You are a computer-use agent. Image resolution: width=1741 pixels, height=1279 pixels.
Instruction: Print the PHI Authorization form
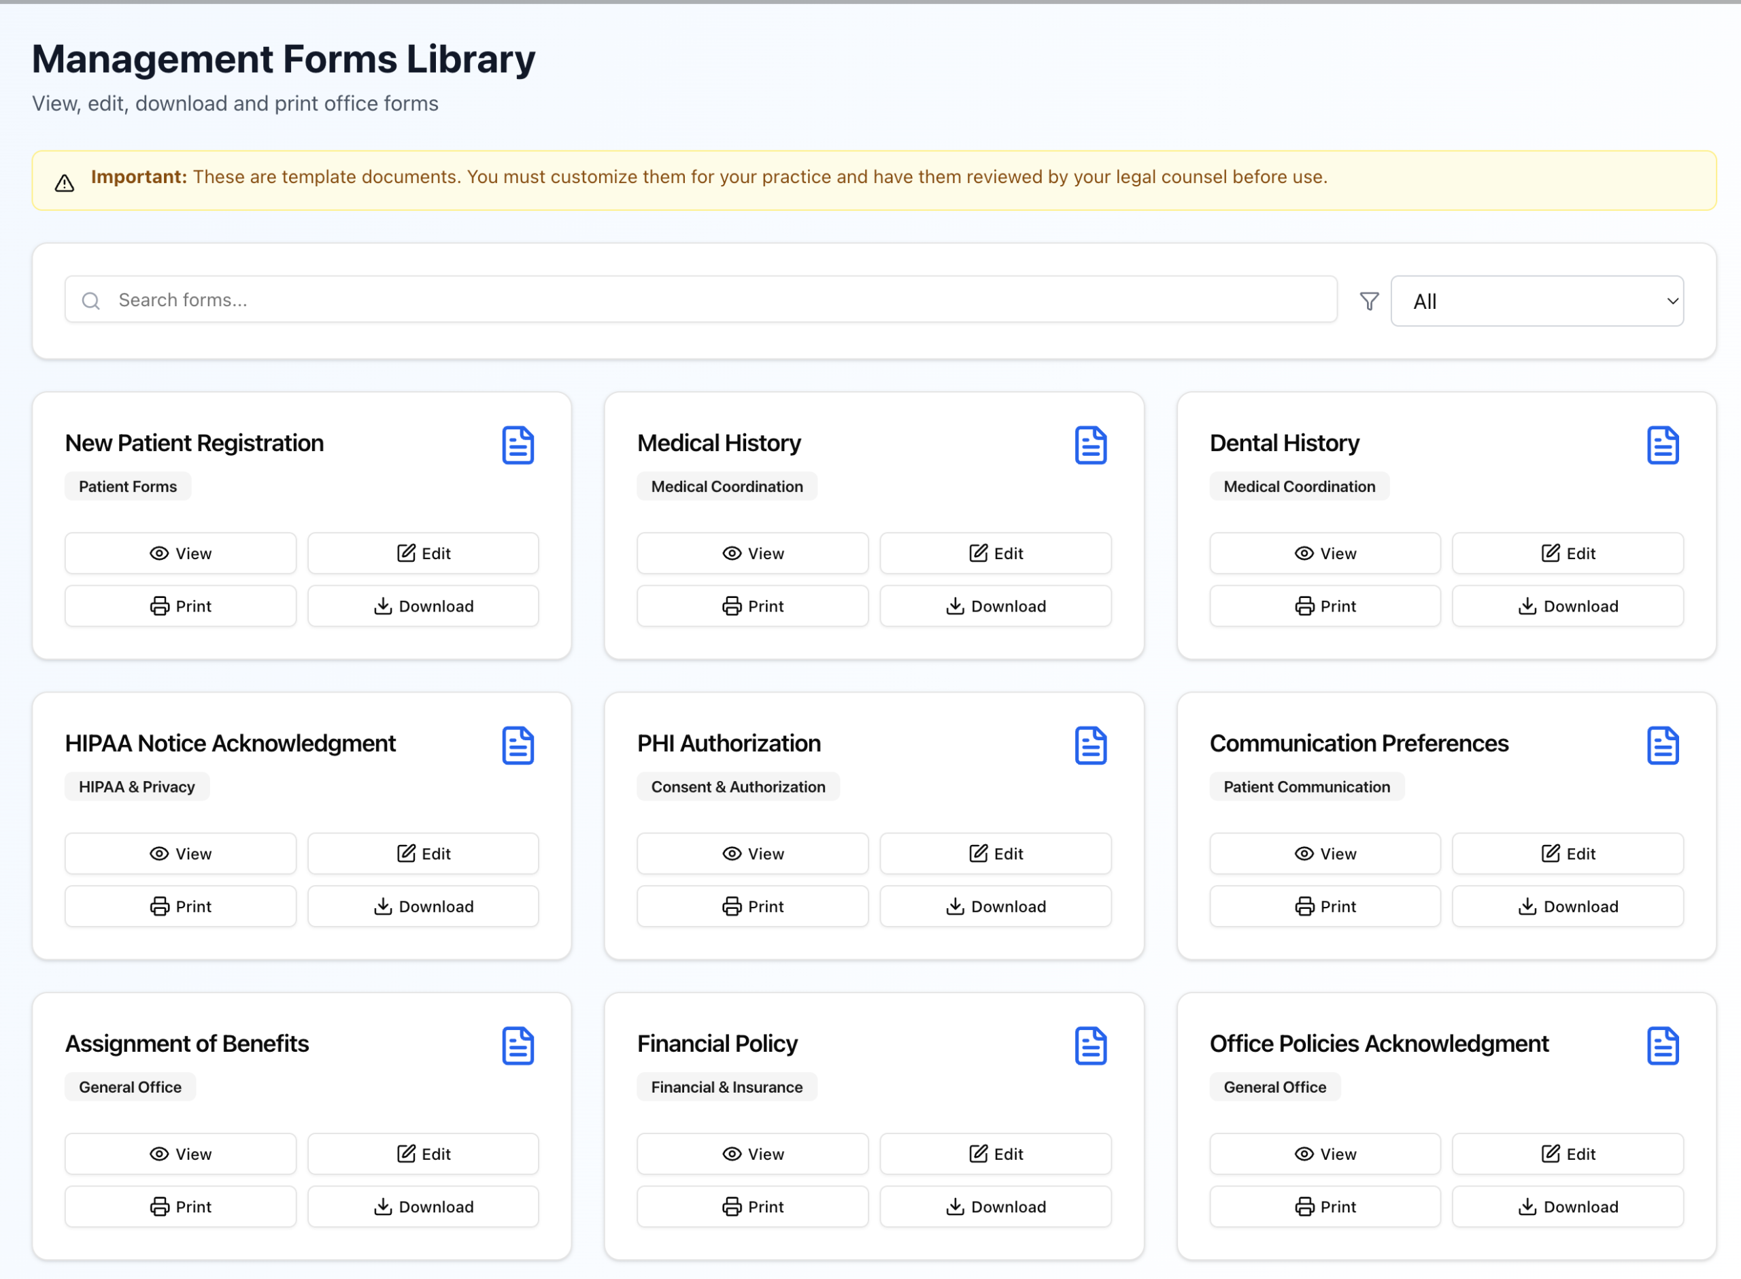tap(753, 906)
